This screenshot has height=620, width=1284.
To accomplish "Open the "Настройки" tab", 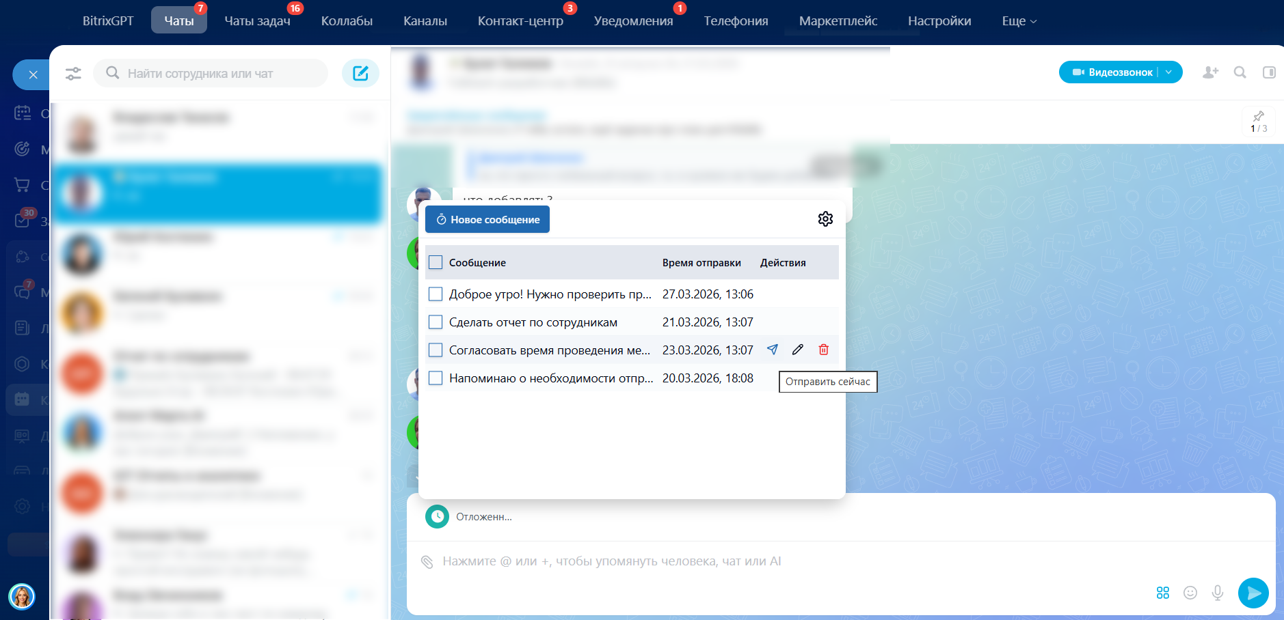I will (x=939, y=21).
